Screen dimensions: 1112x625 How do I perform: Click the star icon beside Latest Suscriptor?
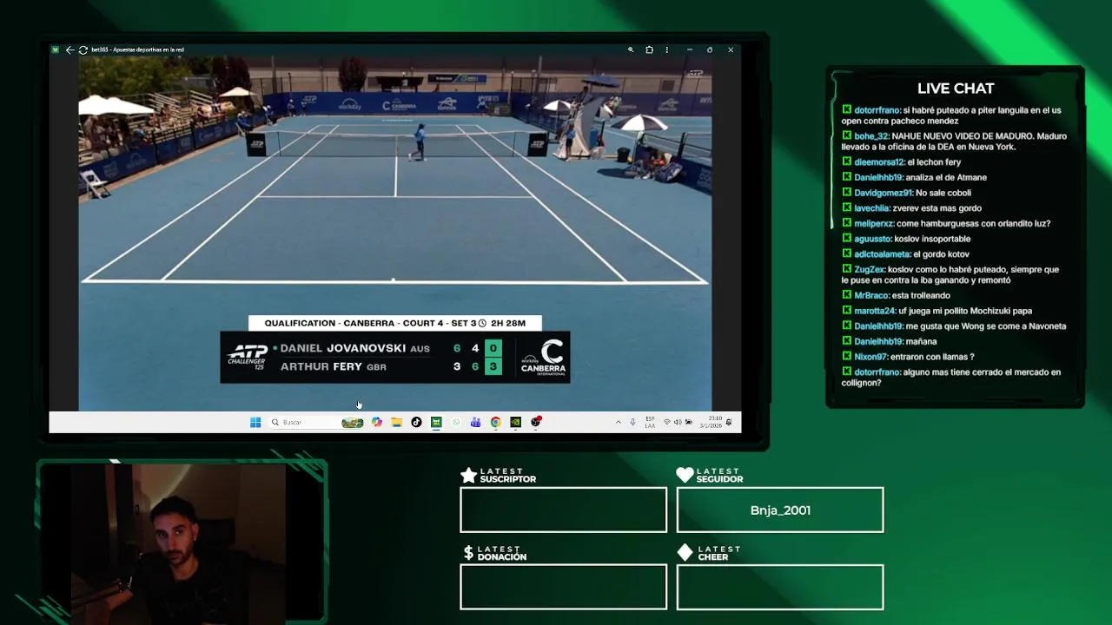[x=468, y=475]
